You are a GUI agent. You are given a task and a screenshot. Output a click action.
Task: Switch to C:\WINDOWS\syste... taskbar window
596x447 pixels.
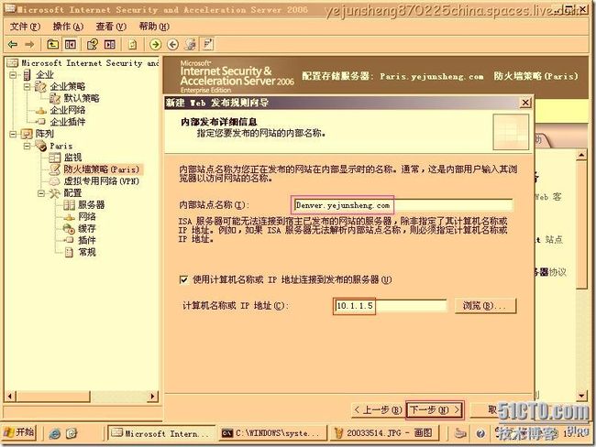tap(272, 433)
